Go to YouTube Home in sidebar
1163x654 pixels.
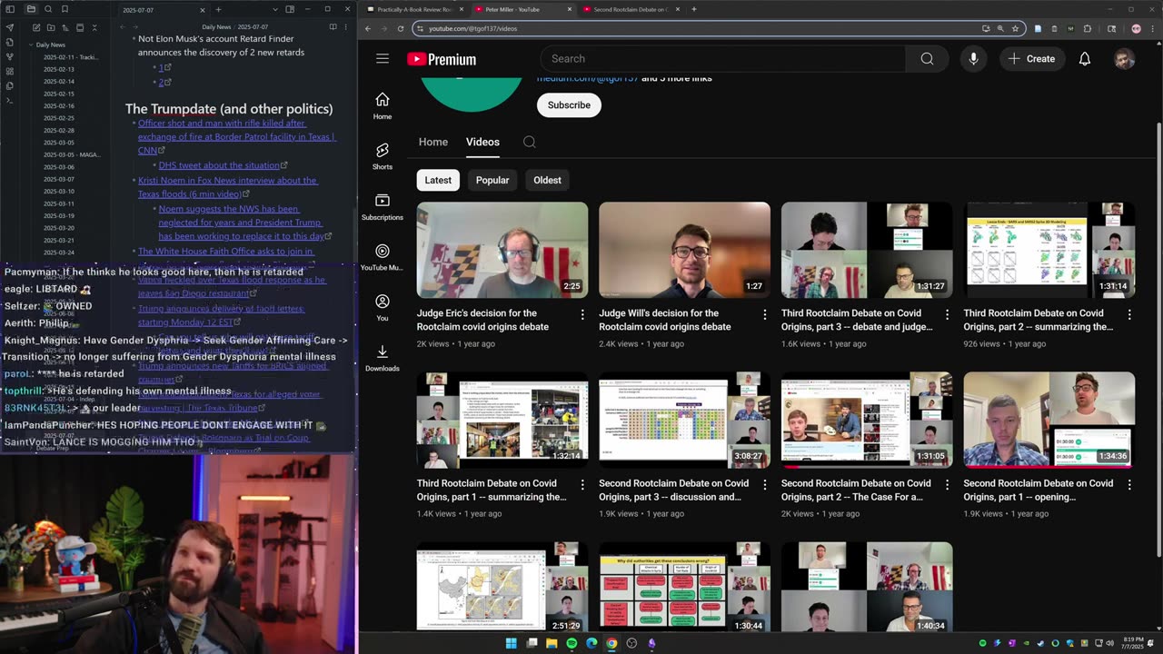(383, 105)
